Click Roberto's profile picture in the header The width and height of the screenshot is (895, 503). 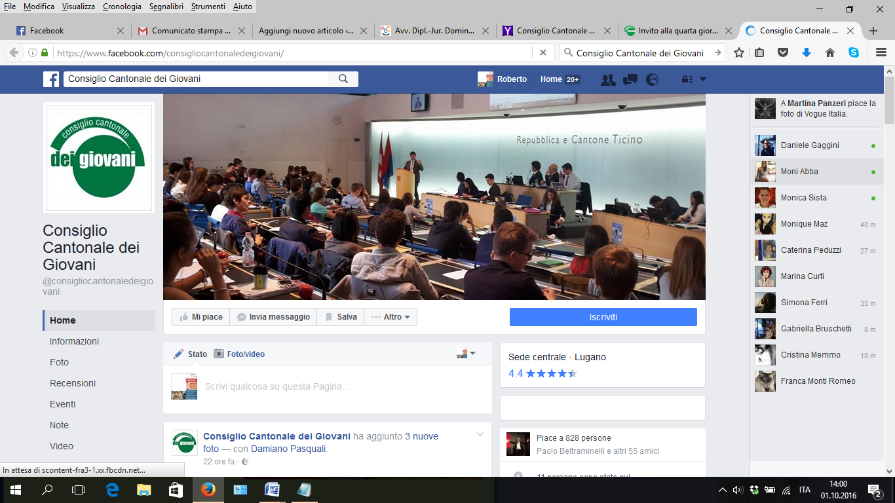[x=486, y=79]
